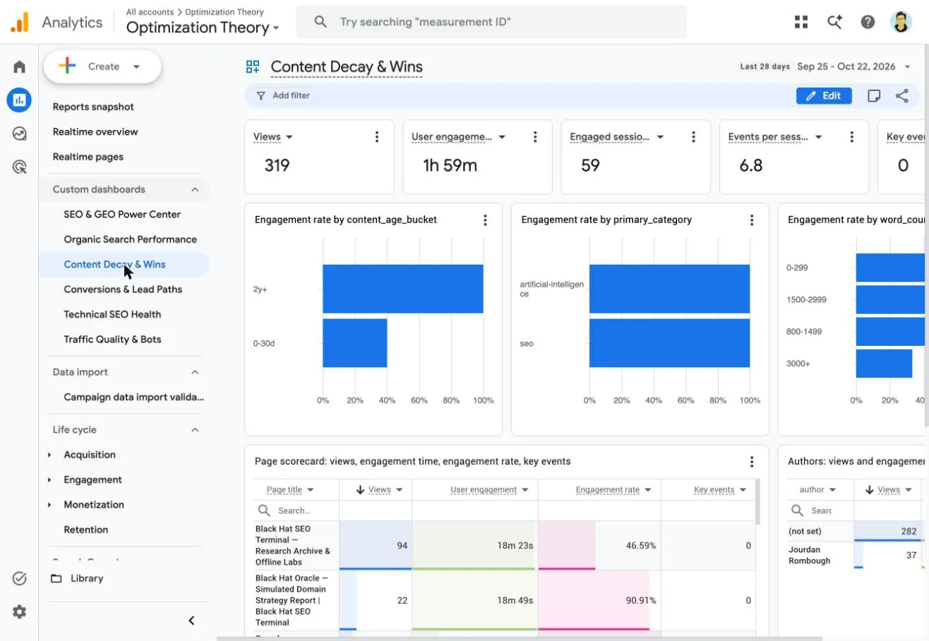The image size is (929, 641).
Task: Open the annotations note icon
Action: click(873, 96)
